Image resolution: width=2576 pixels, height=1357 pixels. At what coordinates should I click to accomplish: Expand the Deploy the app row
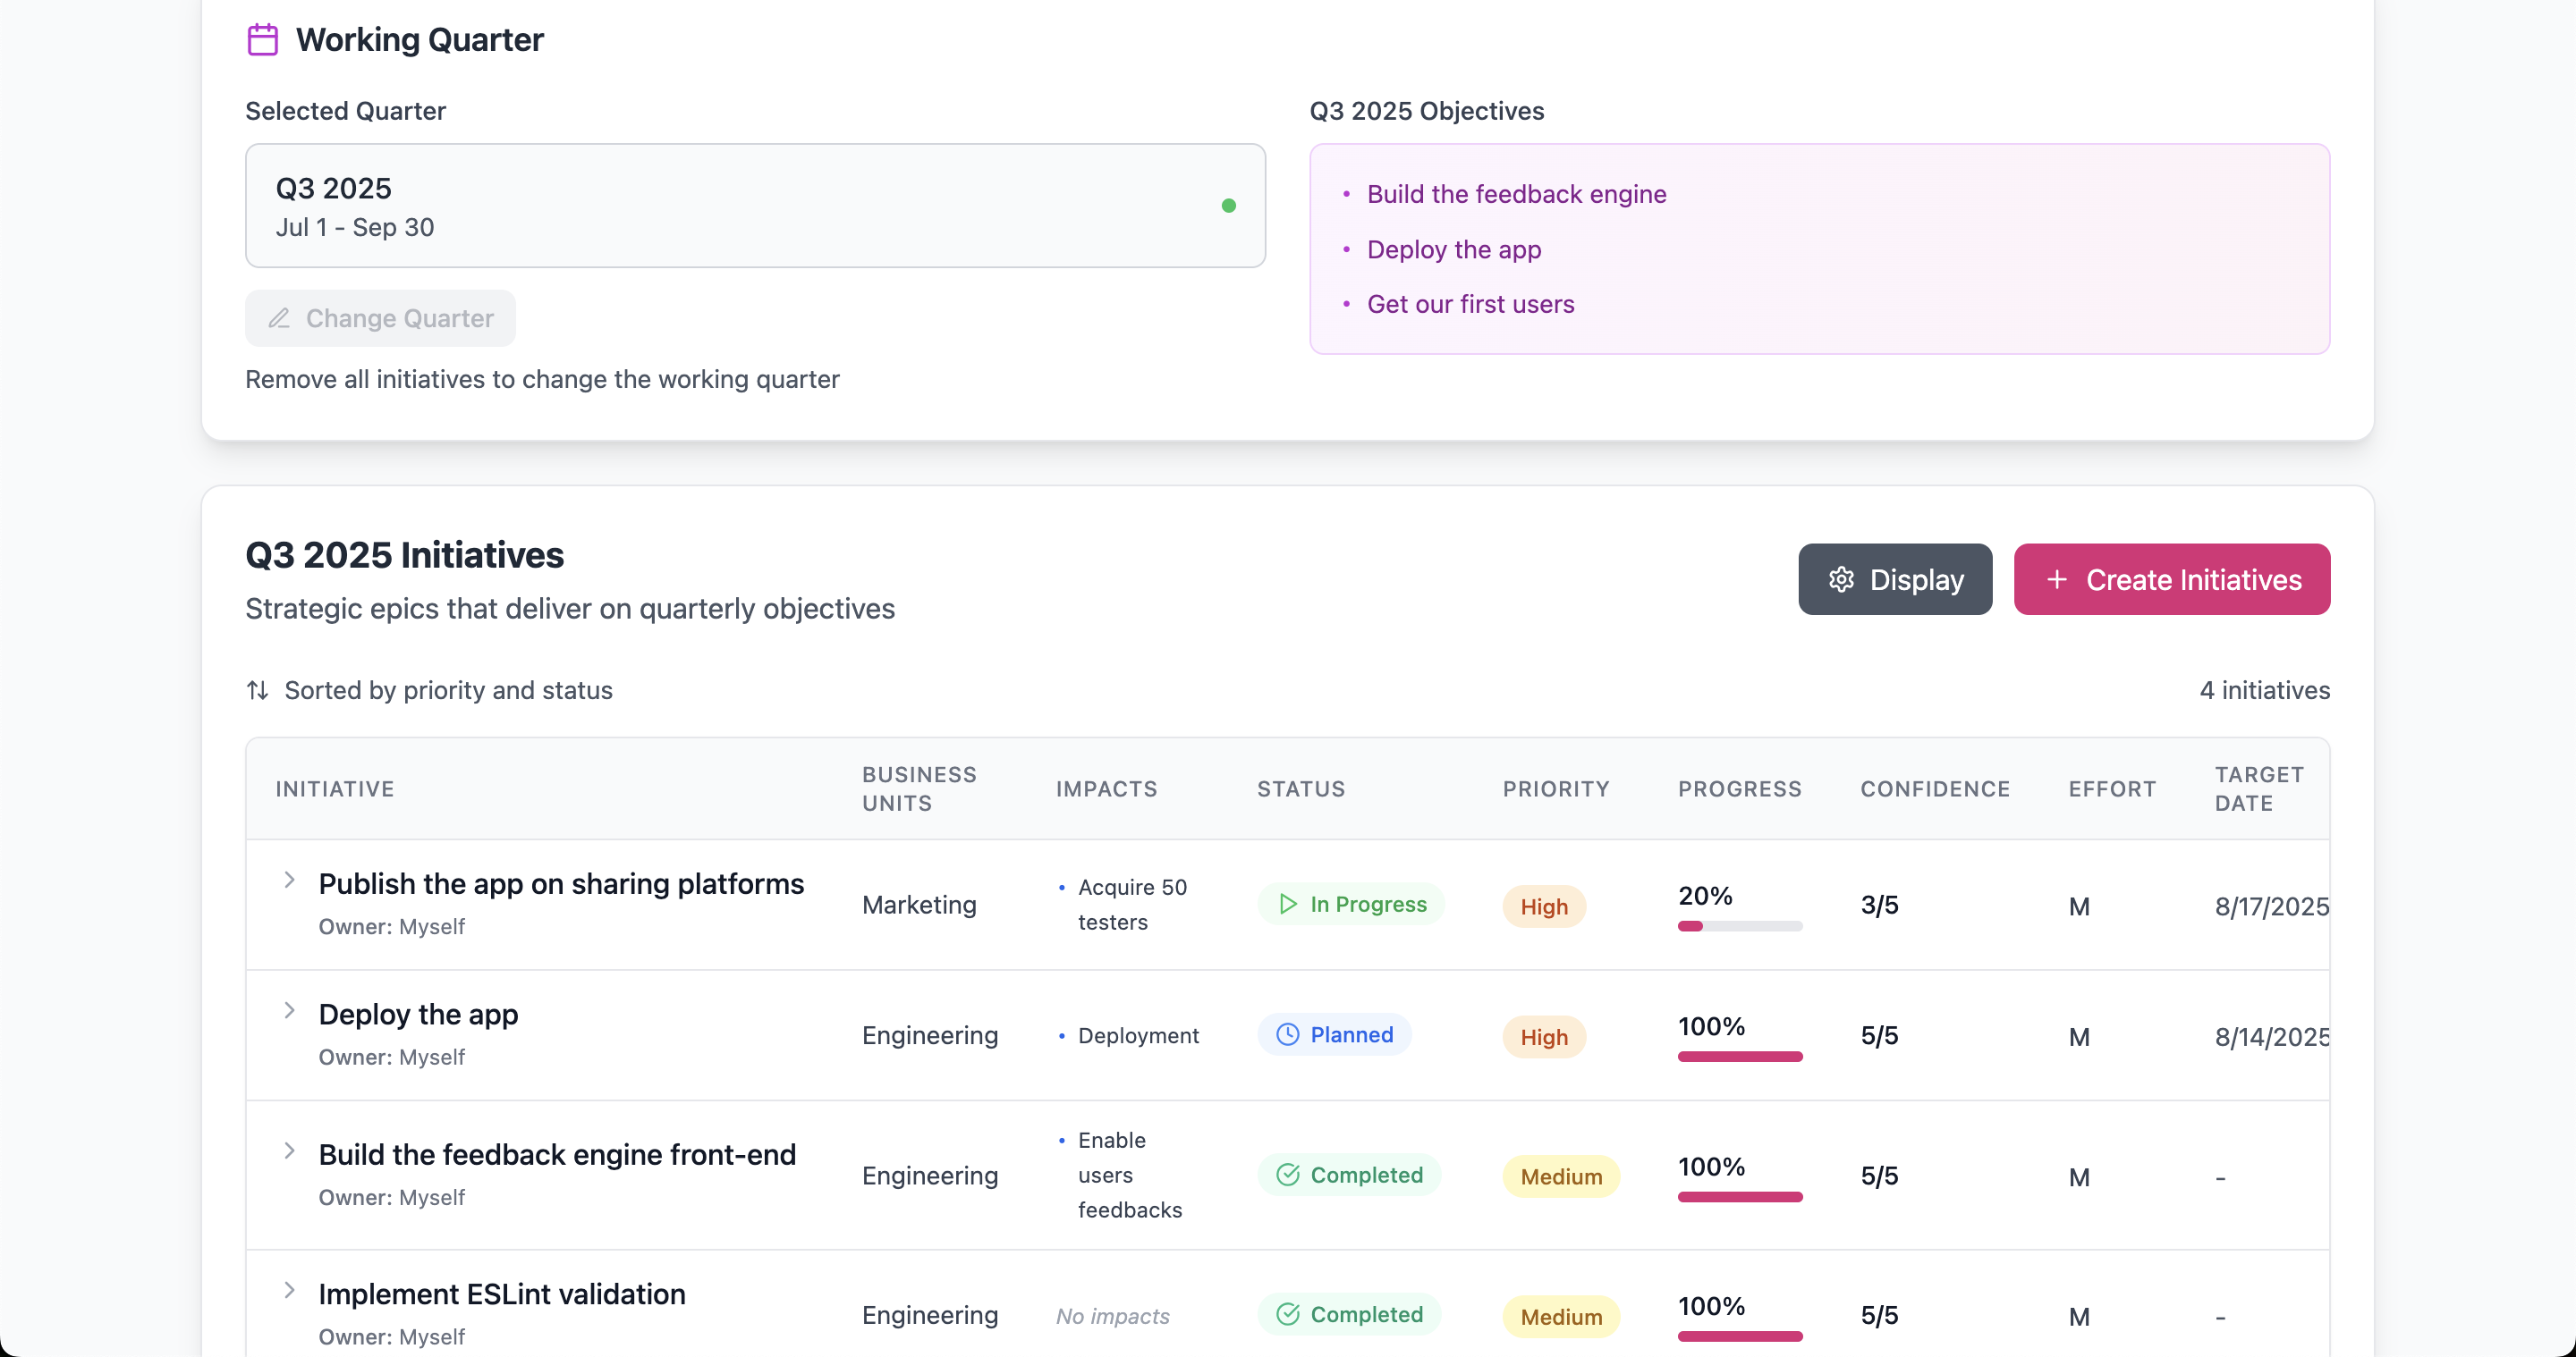pyautogui.click(x=289, y=1010)
